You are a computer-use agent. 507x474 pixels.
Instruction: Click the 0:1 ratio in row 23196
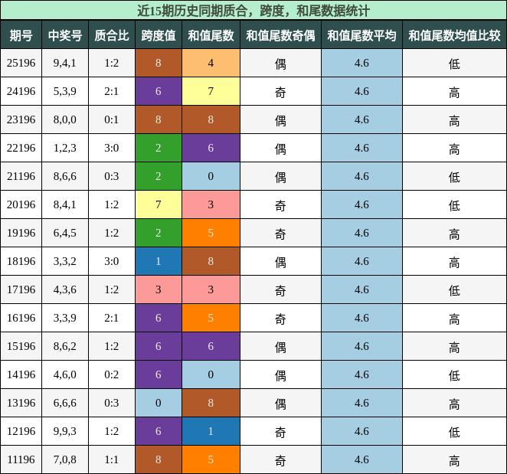[112, 119]
